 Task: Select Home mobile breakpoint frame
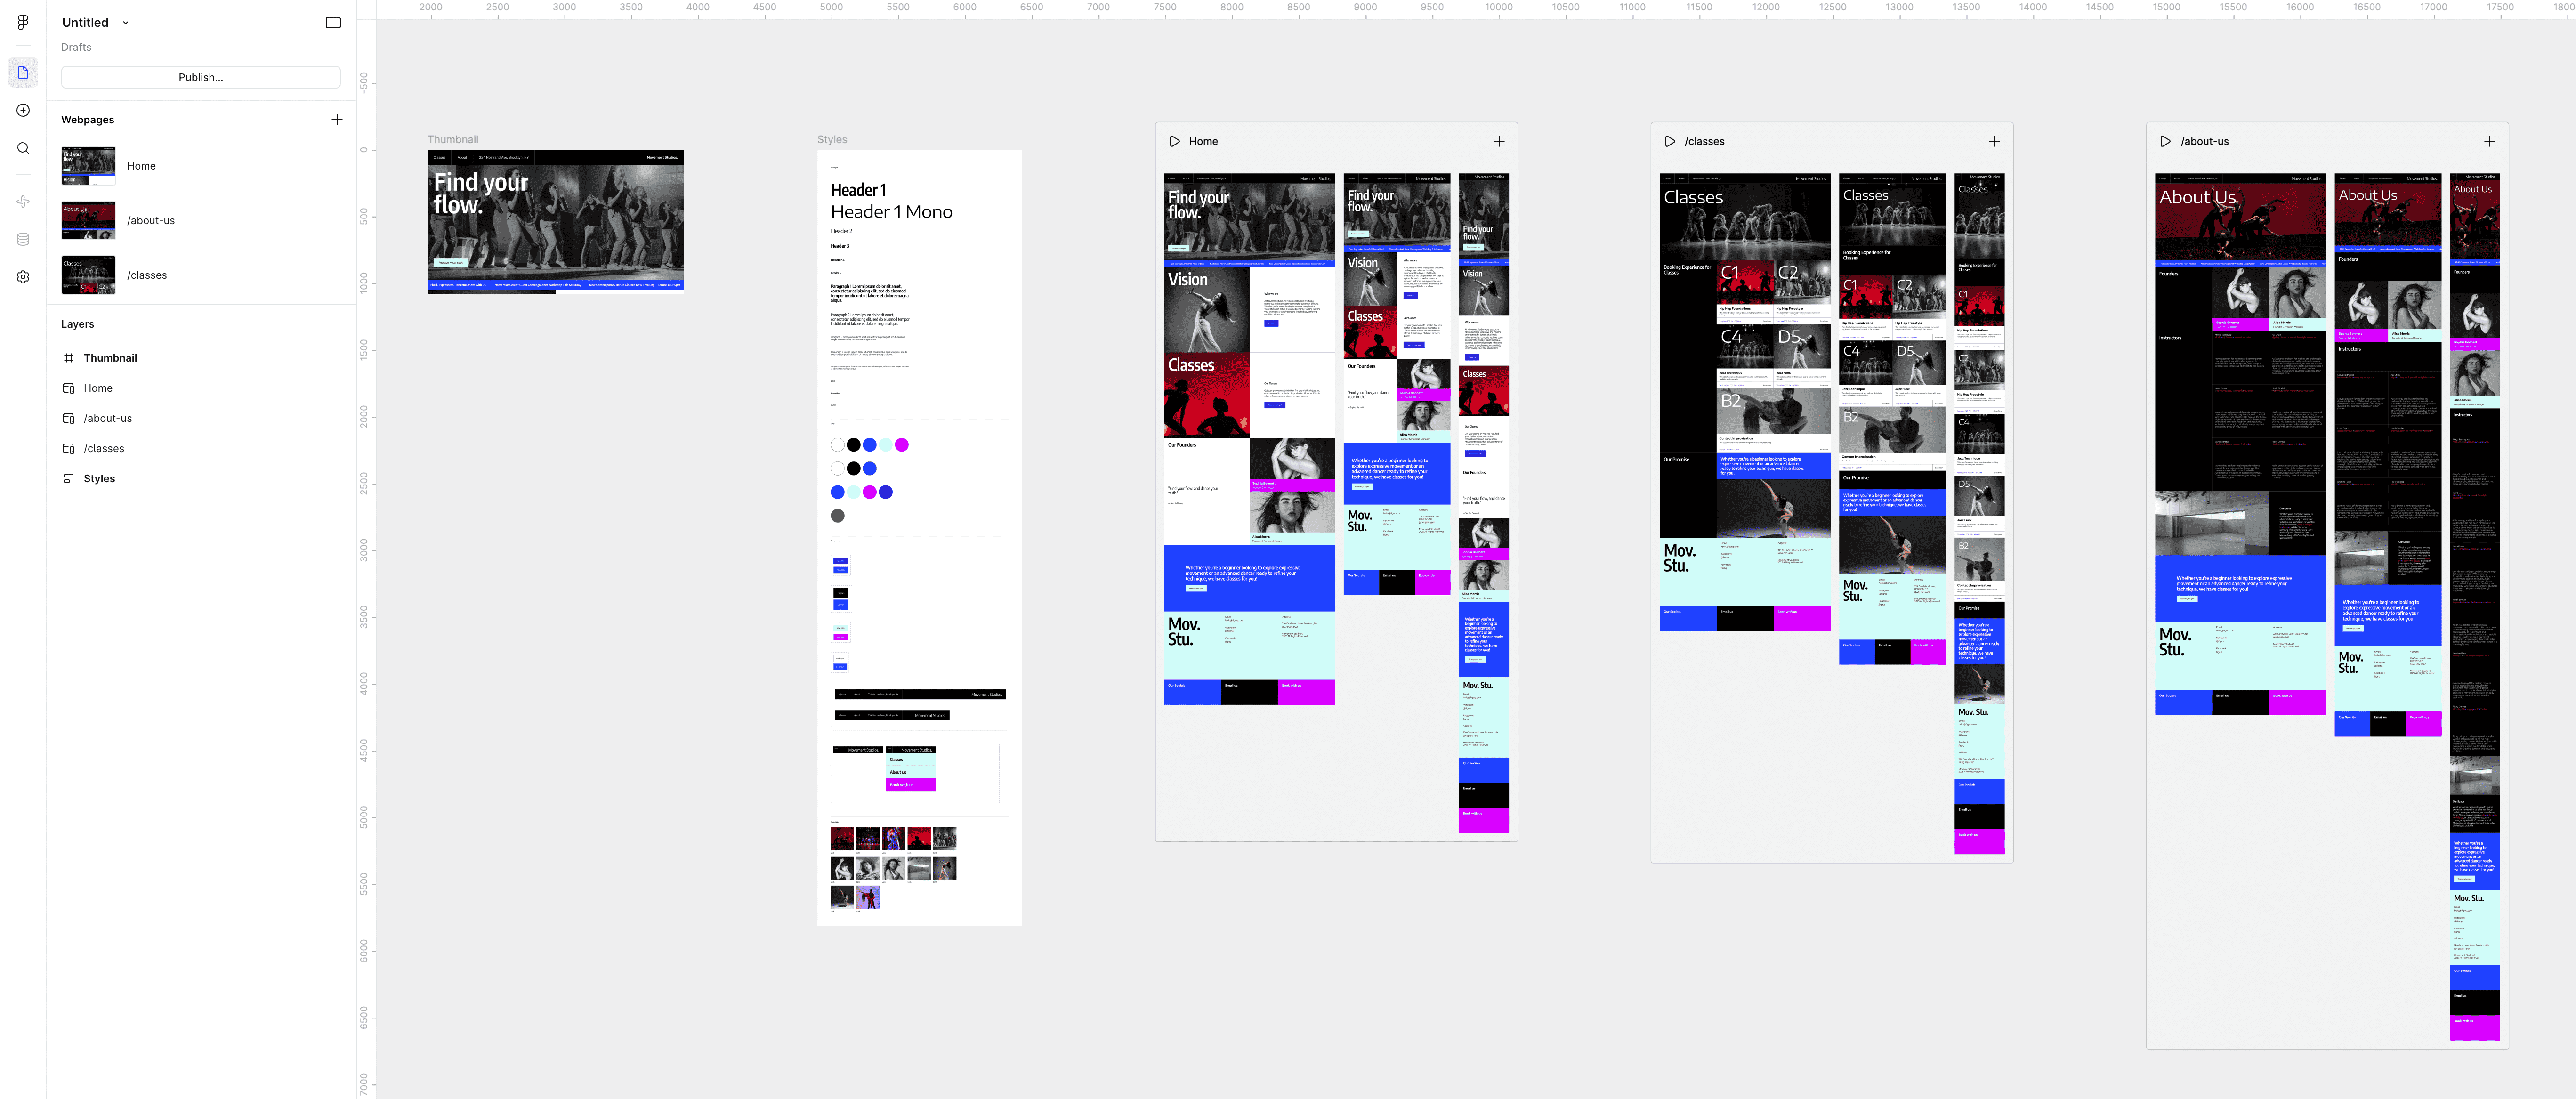[1484, 503]
